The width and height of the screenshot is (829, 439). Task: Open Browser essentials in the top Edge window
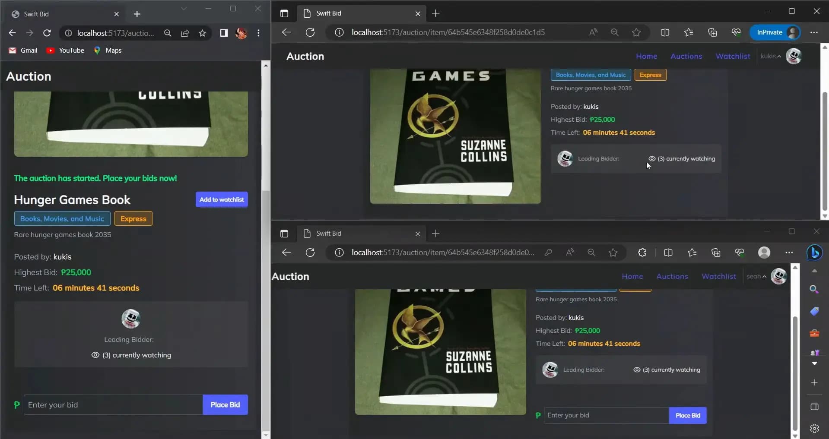pyautogui.click(x=736, y=32)
